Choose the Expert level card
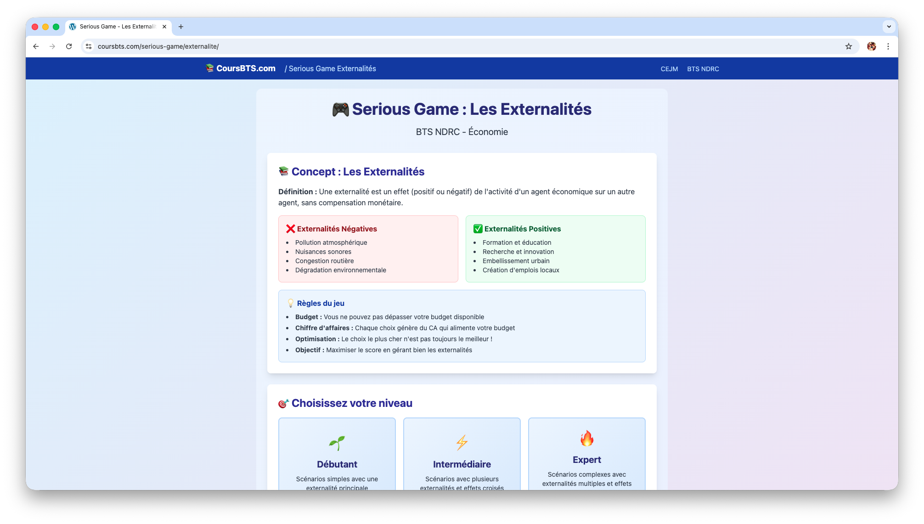The image size is (924, 524). point(586,459)
